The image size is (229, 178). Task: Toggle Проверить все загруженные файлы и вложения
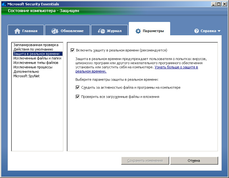coord(78,97)
